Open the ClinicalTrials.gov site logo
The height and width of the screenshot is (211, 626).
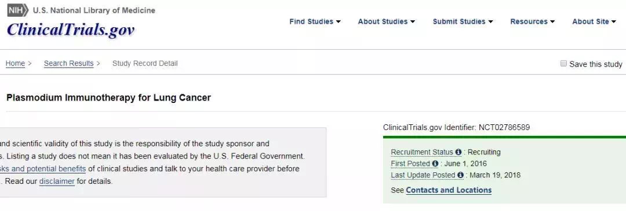point(70,29)
